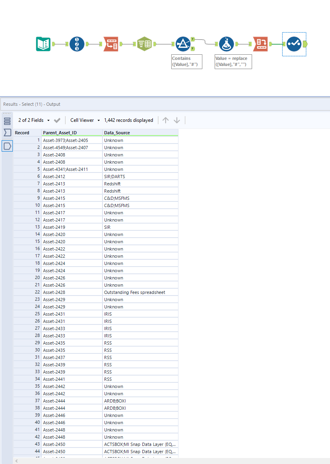Open the Transpose tool in the canvas
The image size is (330, 464).
click(111, 44)
